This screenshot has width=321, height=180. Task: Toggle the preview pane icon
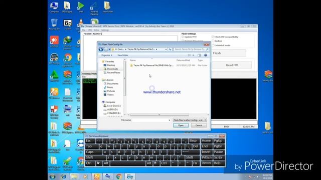[199, 55]
